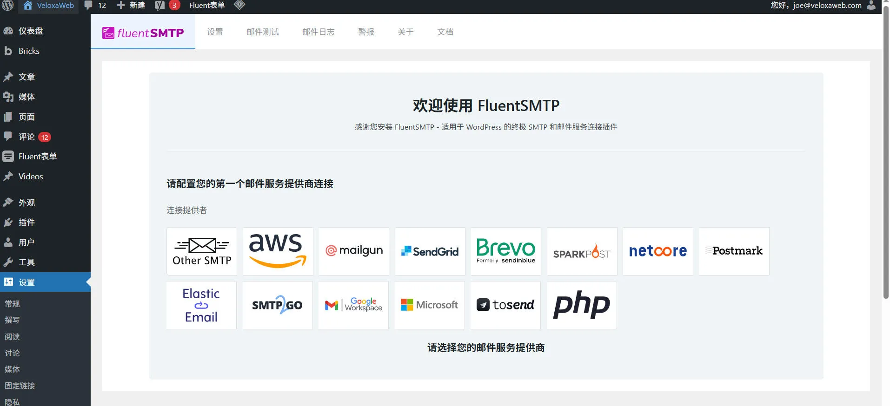Choose Google Workspace as mail provider
The height and width of the screenshot is (406, 890).
coord(353,305)
